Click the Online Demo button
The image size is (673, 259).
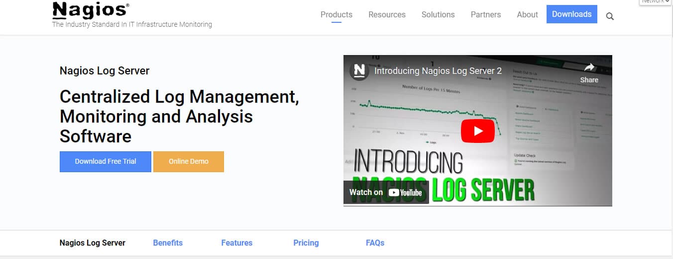tap(189, 161)
